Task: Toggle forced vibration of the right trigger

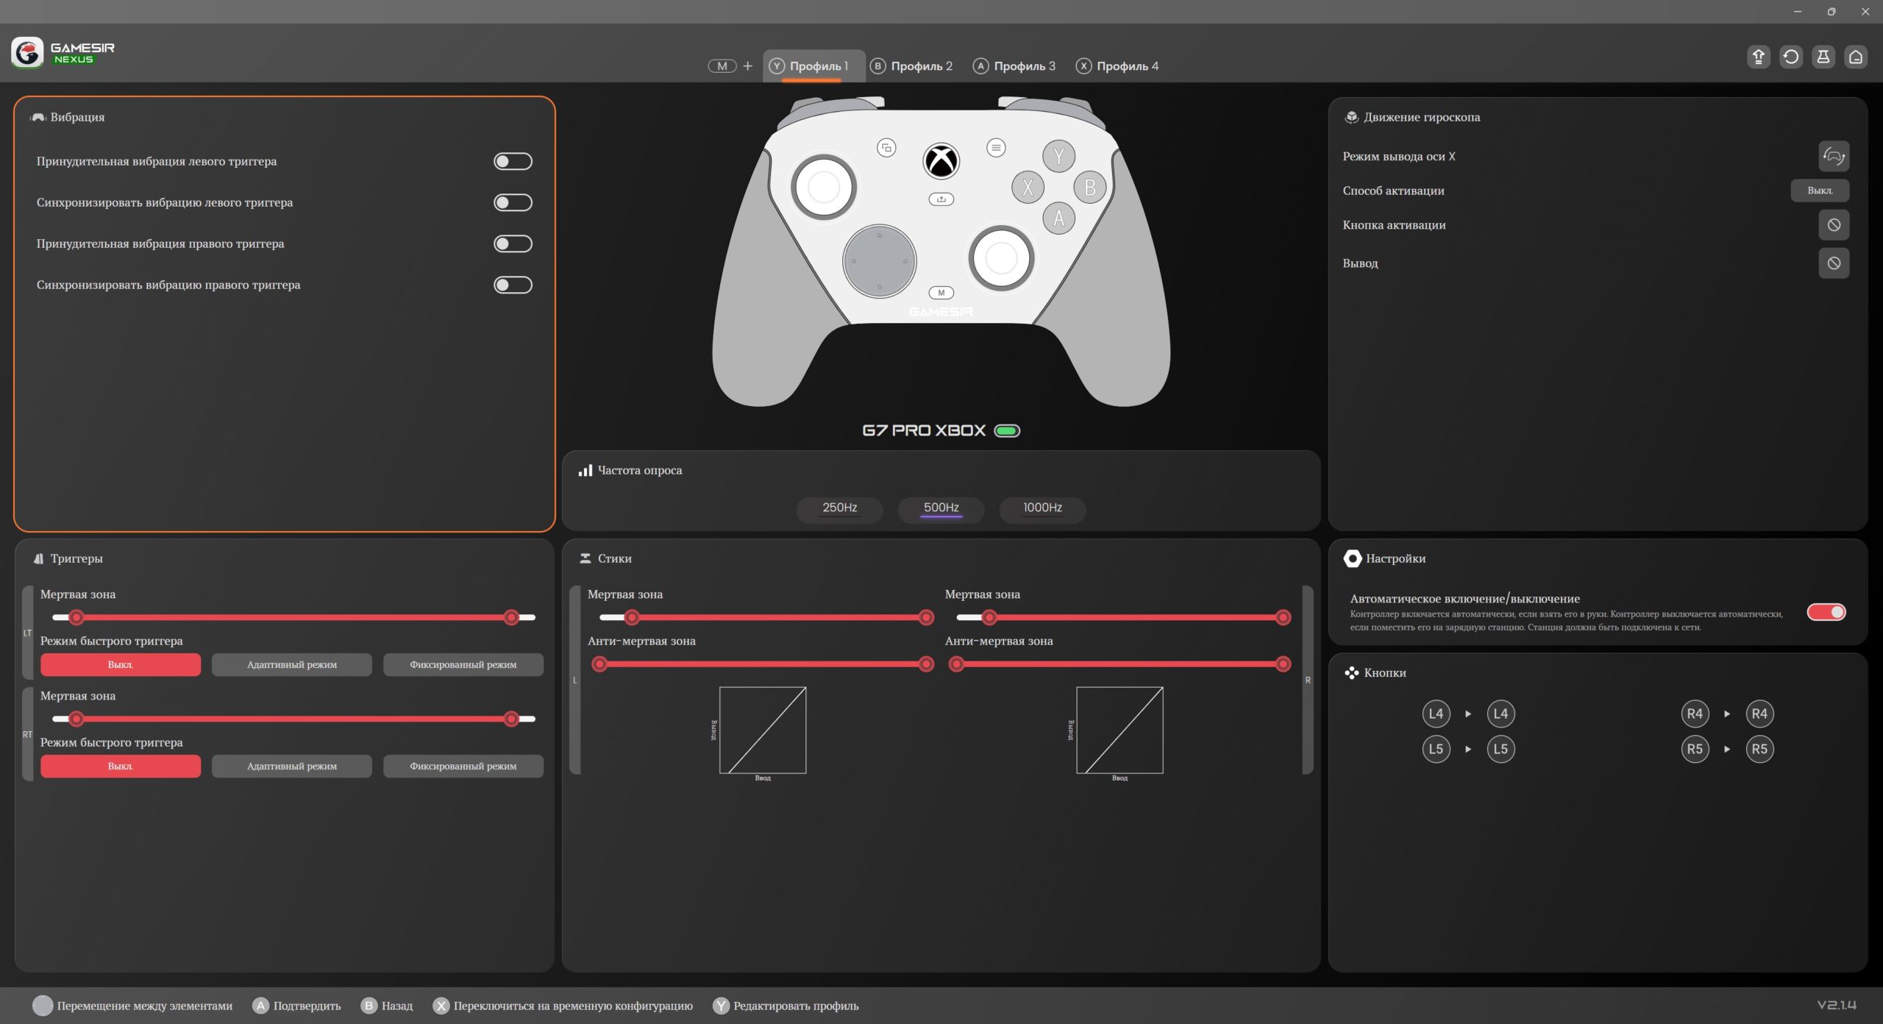Action: 513,243
